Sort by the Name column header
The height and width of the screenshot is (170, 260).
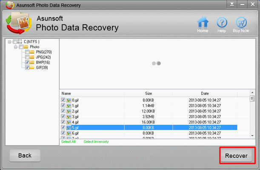click(x=91, y=93)
